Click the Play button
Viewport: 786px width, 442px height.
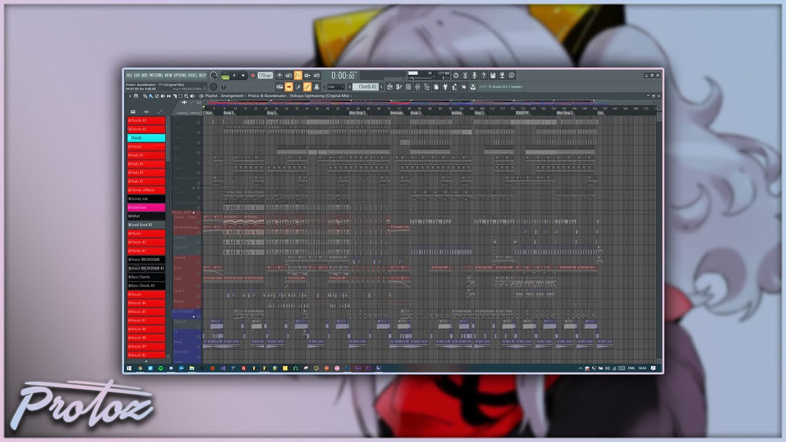235,76
